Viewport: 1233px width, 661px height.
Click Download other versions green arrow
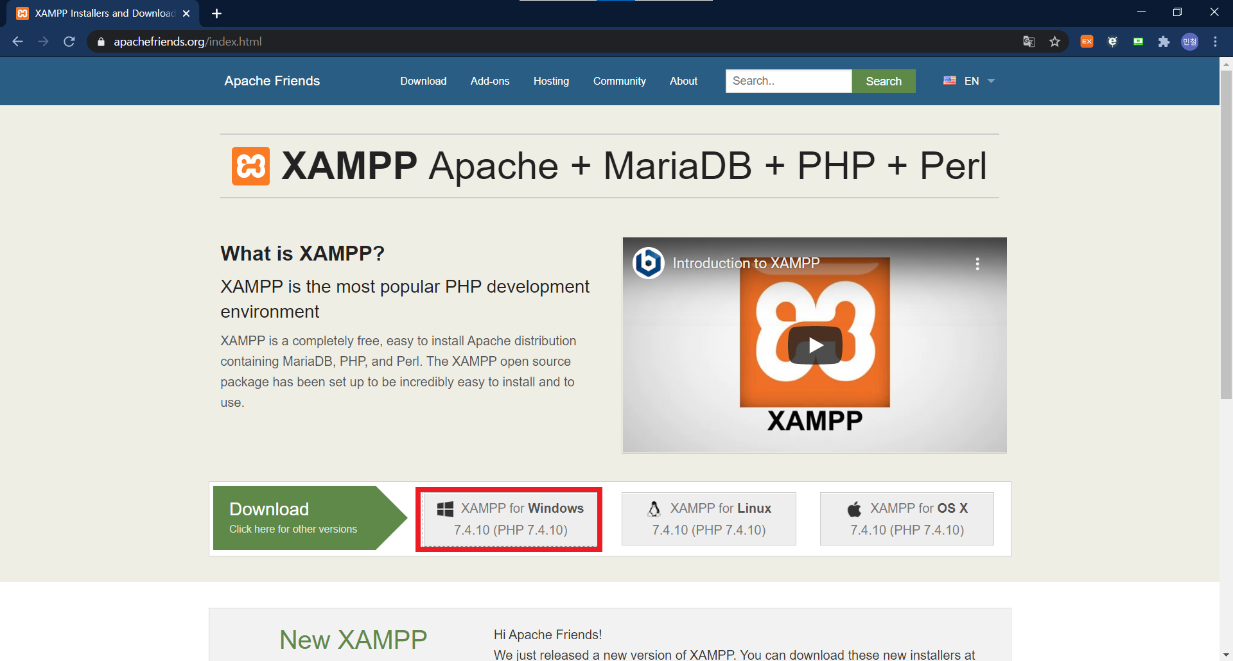[310, 518]
